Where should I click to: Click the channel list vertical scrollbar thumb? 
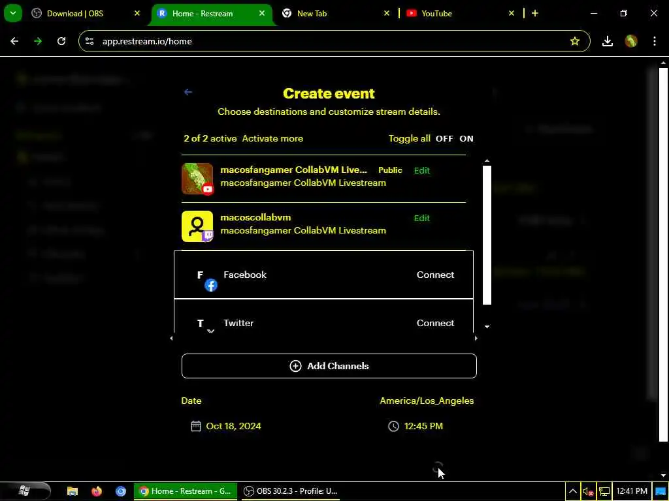coord(487,235)
